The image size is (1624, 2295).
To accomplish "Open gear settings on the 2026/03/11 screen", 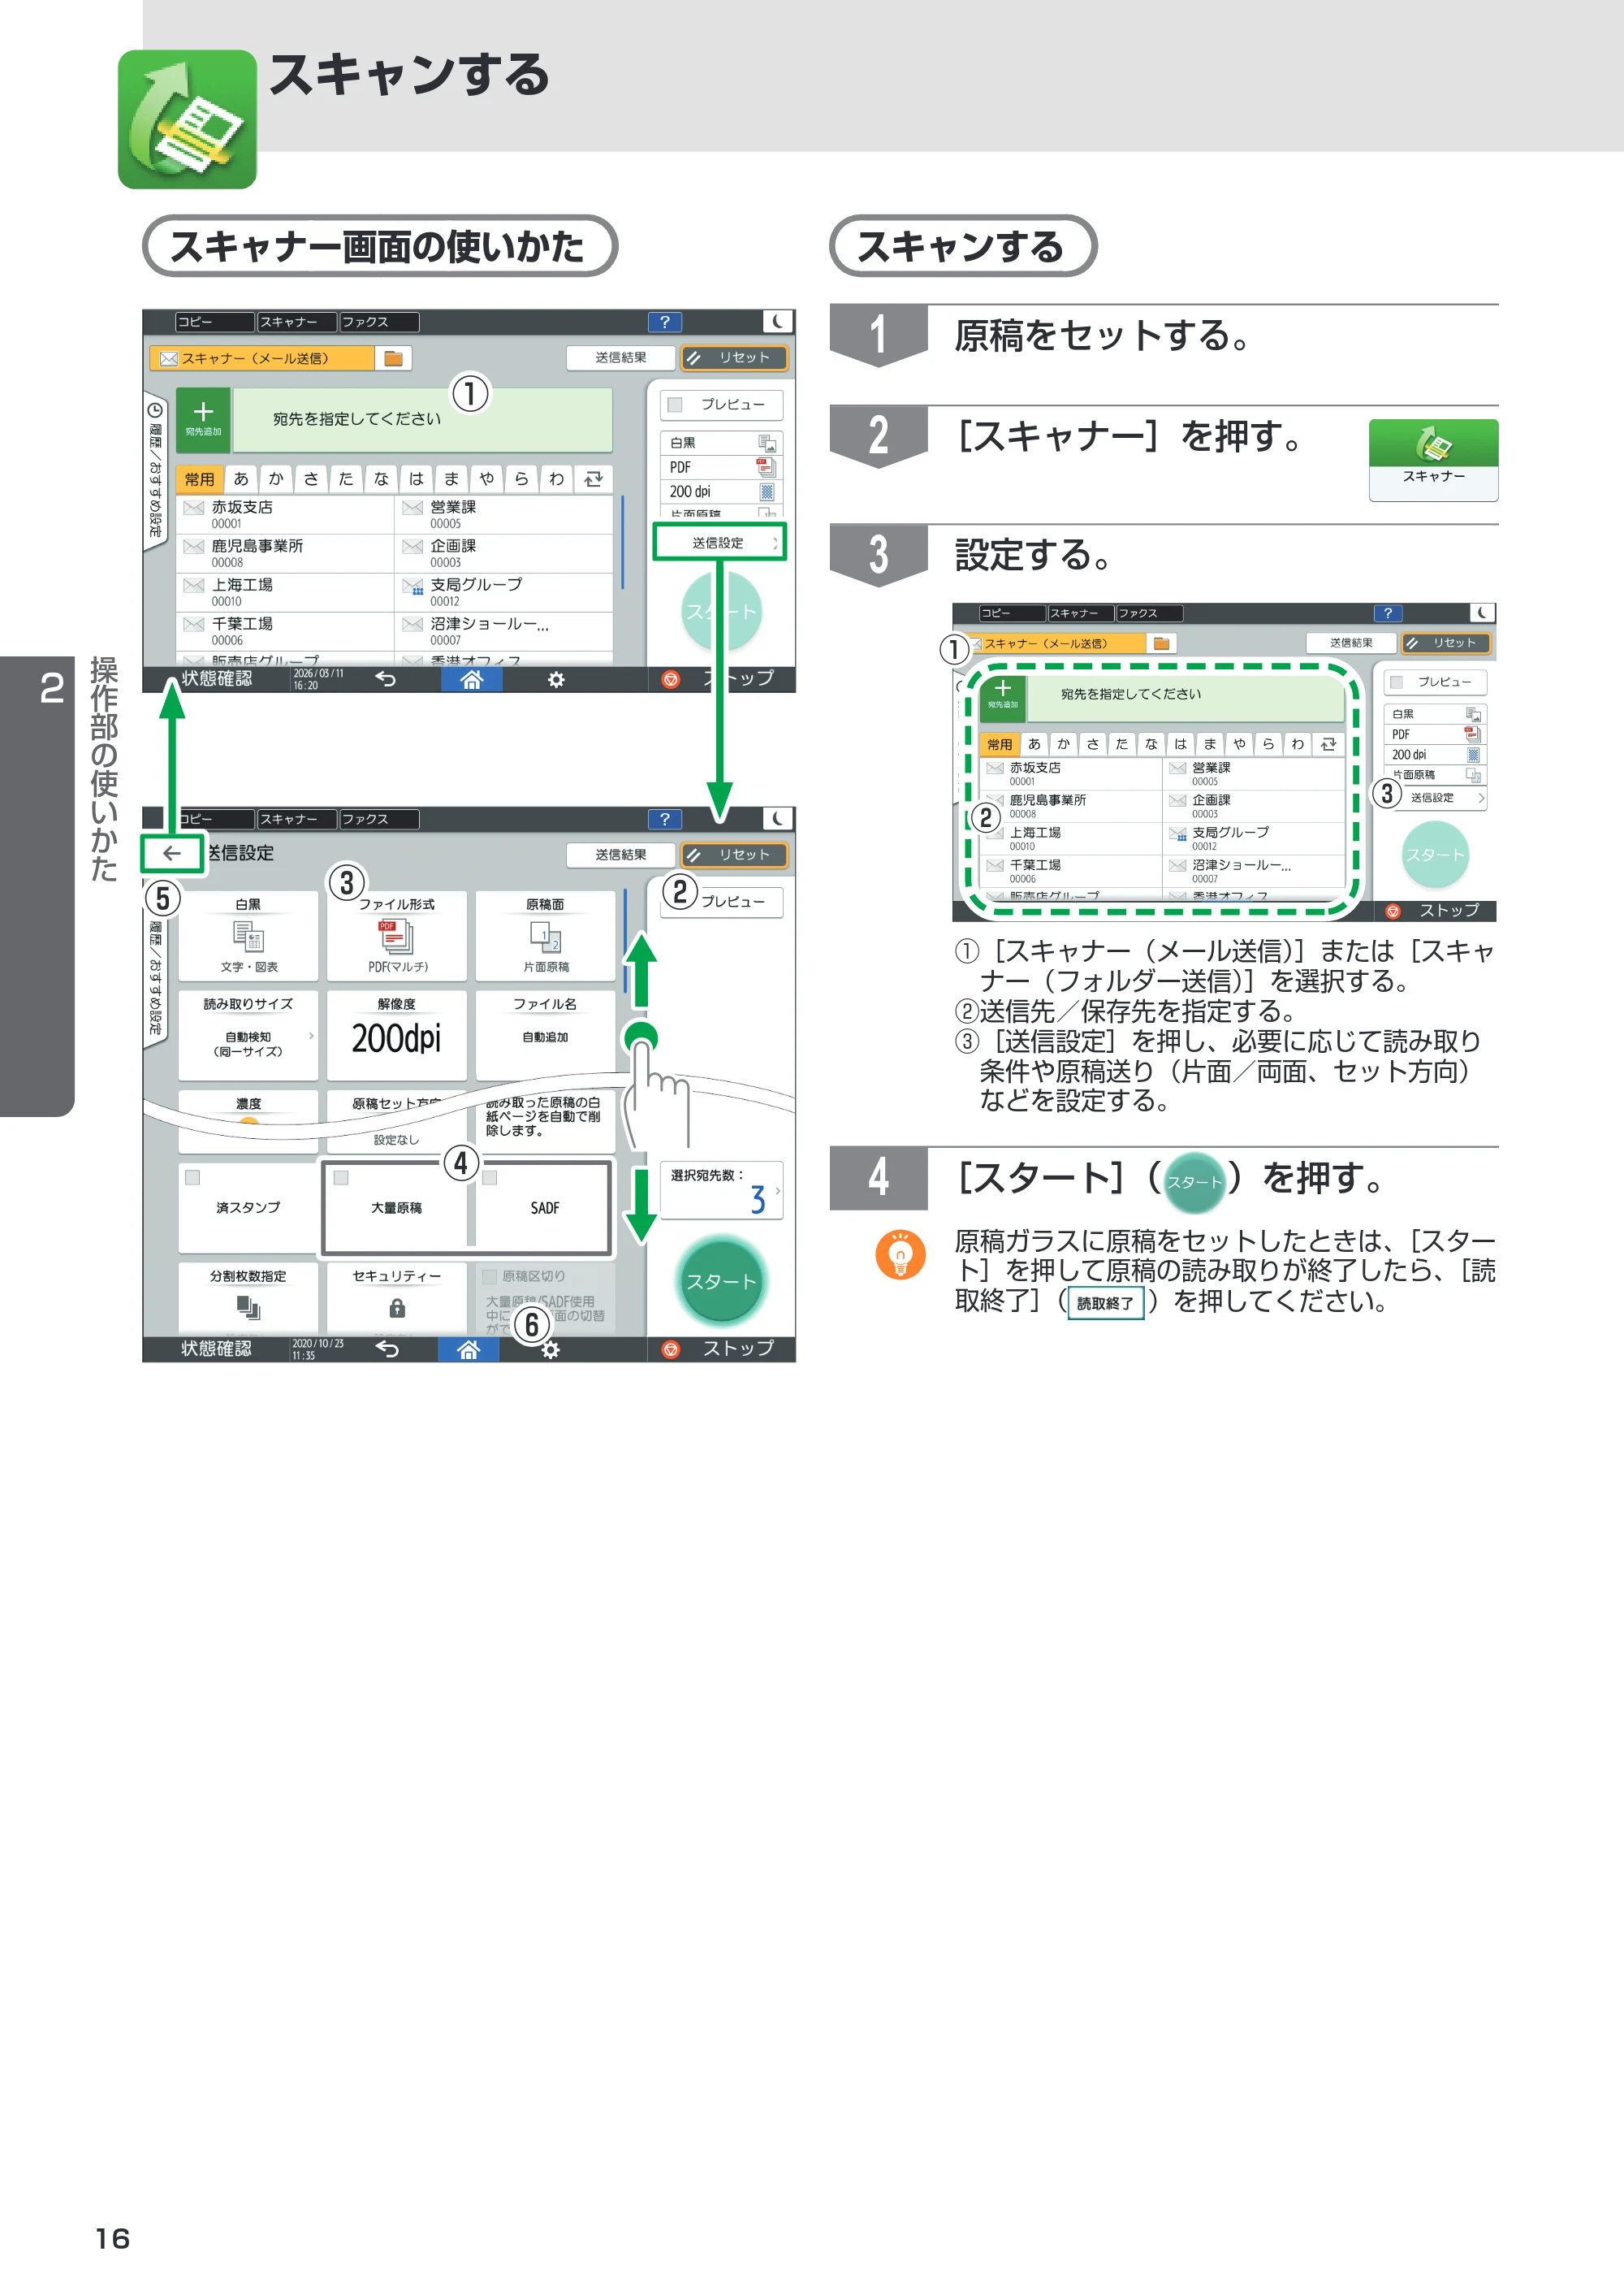I will click(556, 679).
